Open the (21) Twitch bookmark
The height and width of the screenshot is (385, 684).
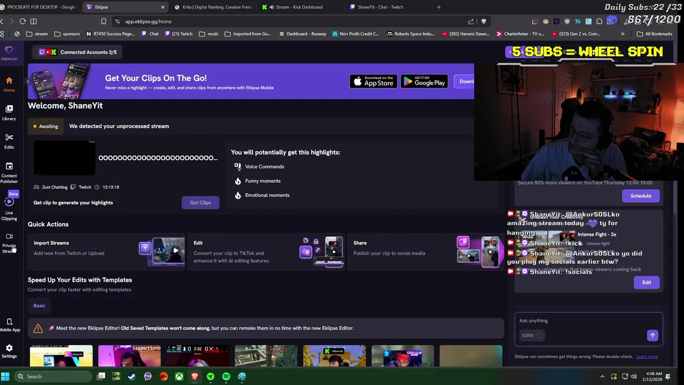point(178,34)
